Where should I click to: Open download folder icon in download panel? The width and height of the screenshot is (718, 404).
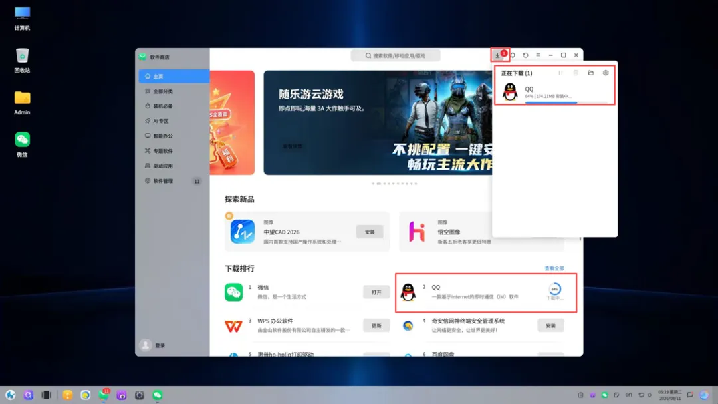pos(591,73)
